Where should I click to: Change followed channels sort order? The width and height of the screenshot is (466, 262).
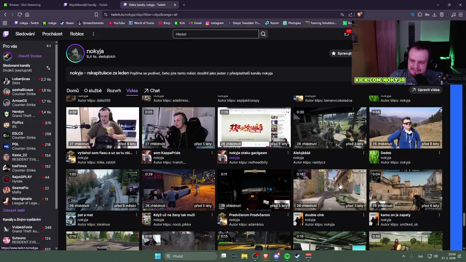[48, 68]
